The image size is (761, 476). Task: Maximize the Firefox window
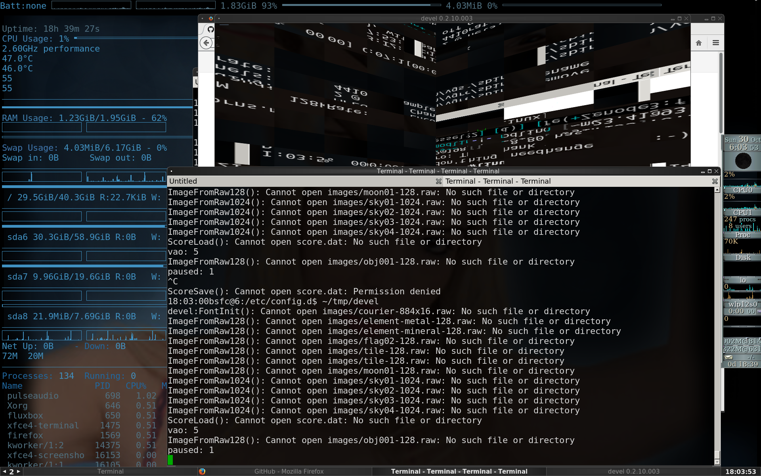coord(713,18)
